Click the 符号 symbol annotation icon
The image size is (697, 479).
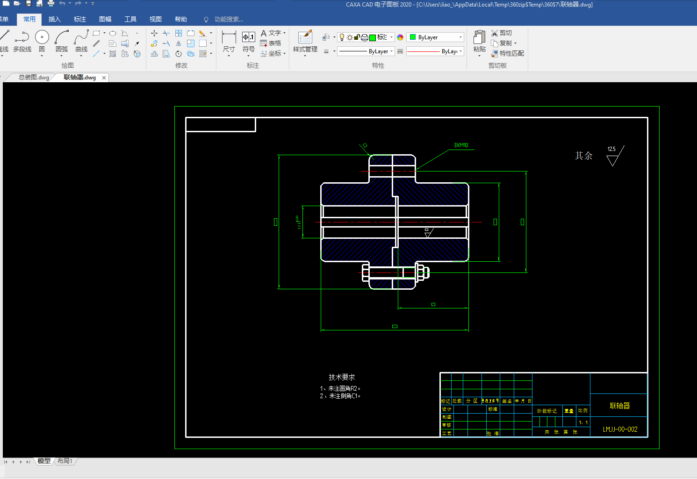248,37
